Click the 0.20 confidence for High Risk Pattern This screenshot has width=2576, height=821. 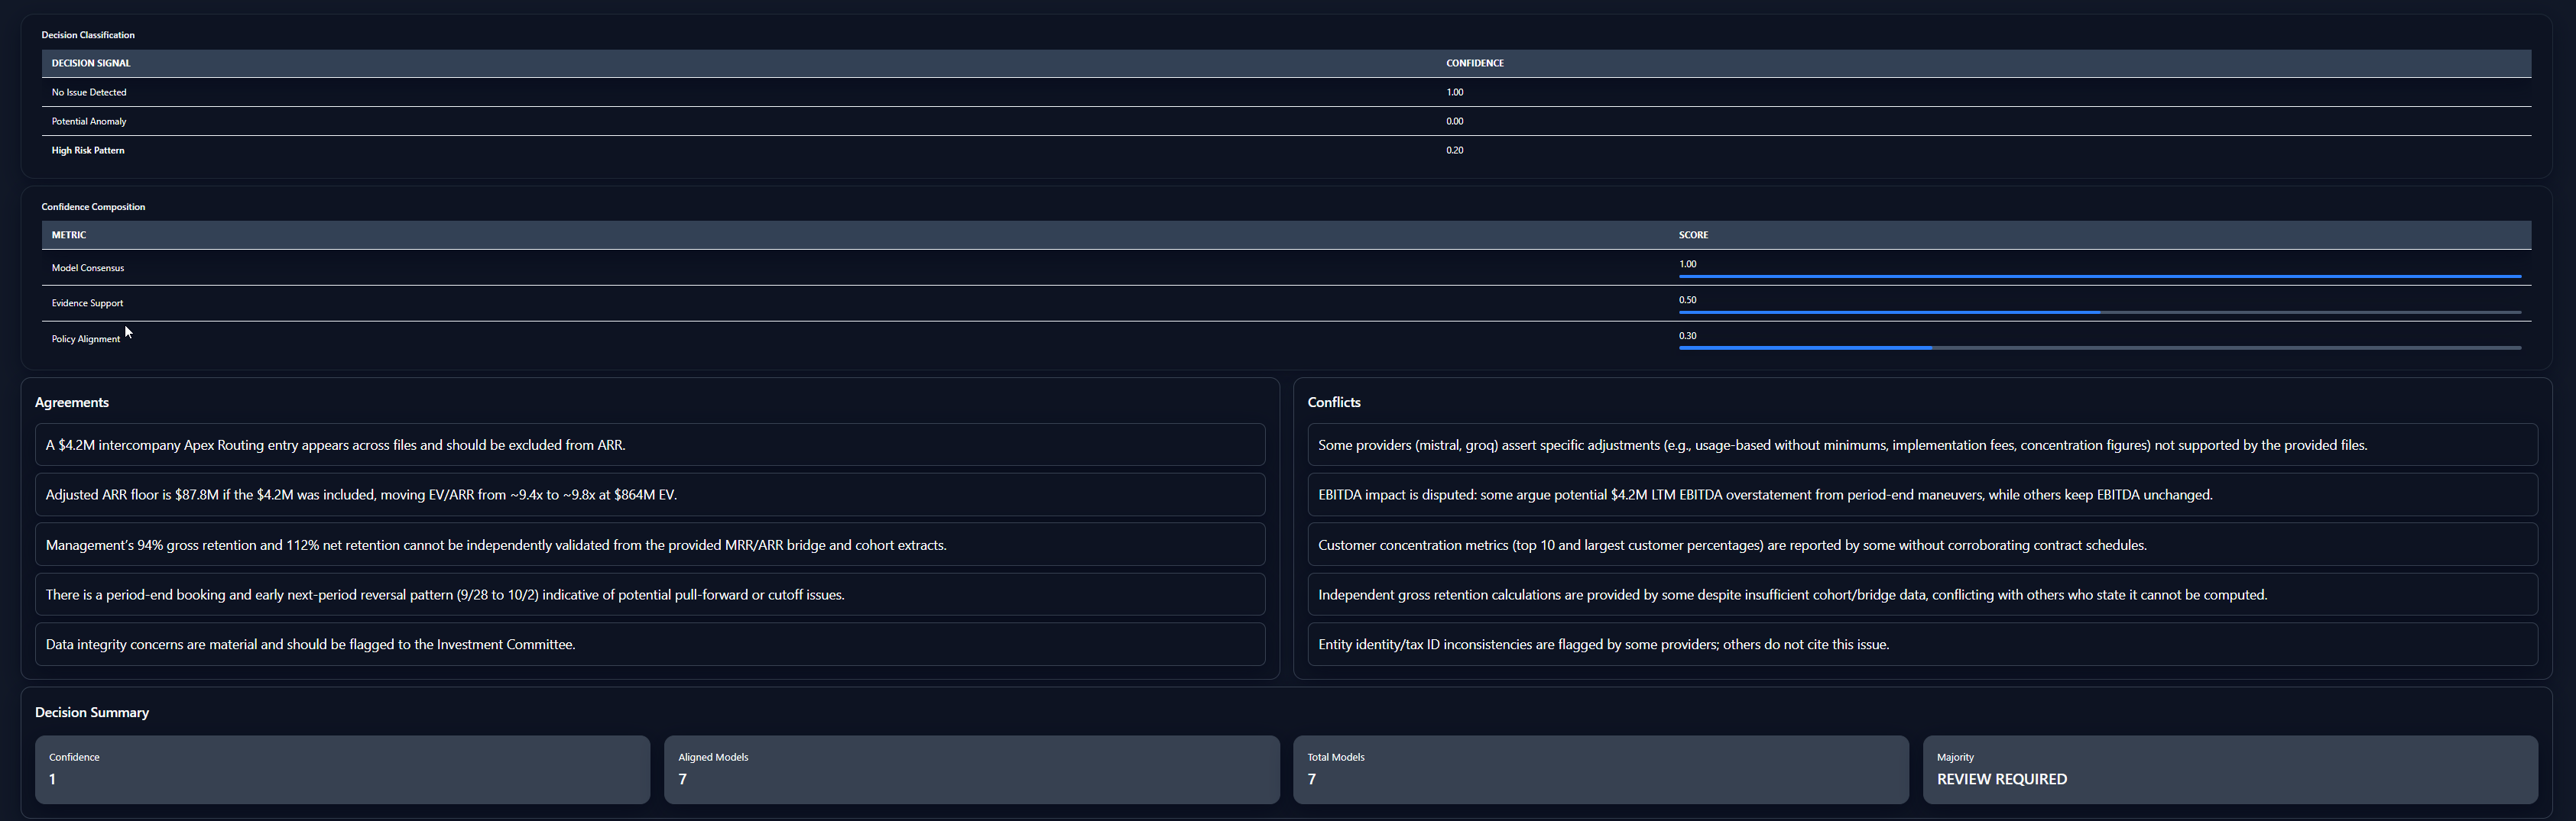1454,150
